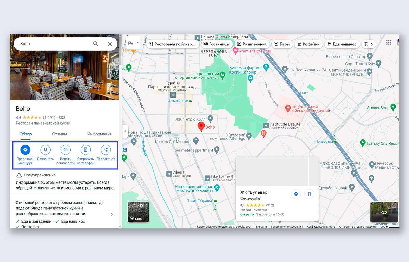Click the Костел Св. Миколая pin
Screen dimensions: 409x262
click(196, 141)
